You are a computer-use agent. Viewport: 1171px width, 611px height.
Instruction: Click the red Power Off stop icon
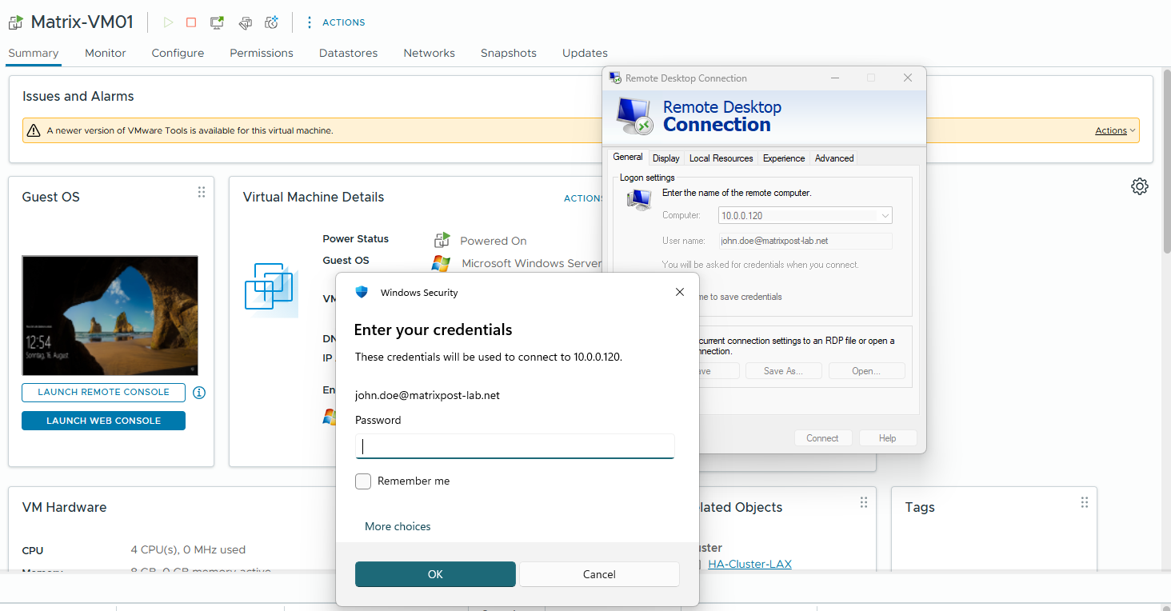point(191,22)
